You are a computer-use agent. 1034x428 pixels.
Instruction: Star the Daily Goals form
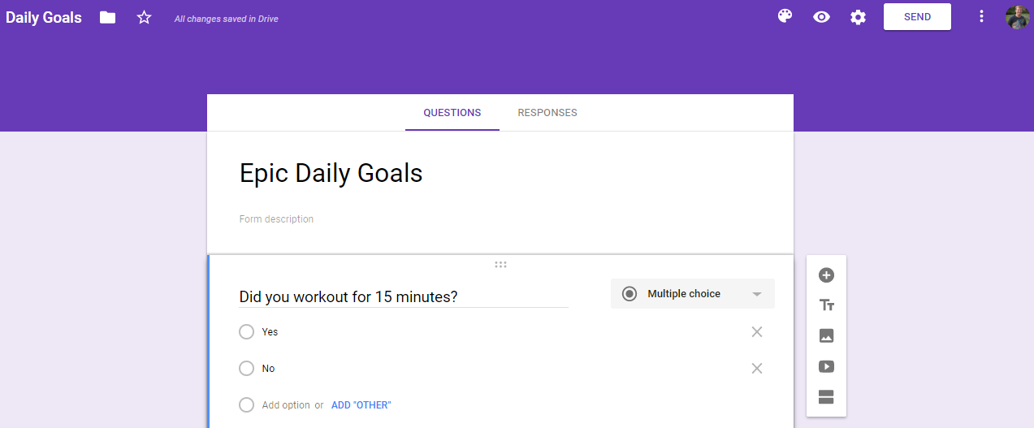pos(144,17)
